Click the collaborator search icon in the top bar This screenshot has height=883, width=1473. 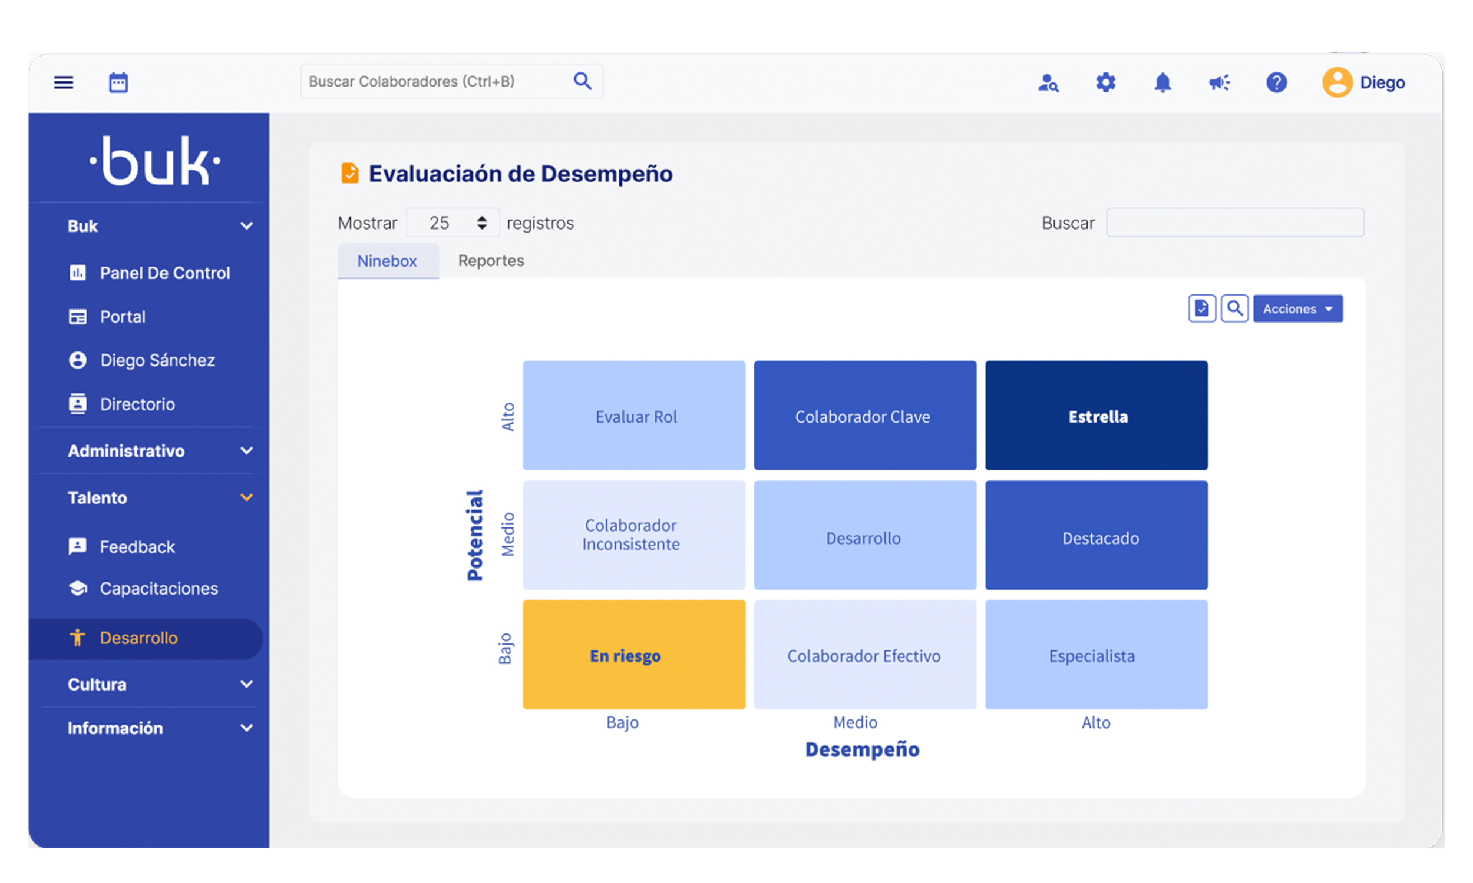pyautogui.click(x=1049, y=82)
